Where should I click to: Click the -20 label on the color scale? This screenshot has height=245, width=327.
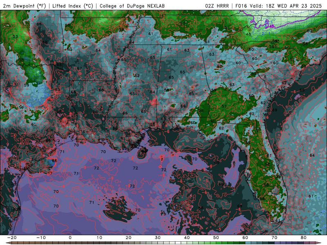tap(12, 238)
